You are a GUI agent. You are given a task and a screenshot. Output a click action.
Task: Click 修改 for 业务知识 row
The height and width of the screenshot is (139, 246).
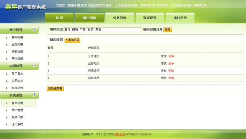click(x=164, y=64)
